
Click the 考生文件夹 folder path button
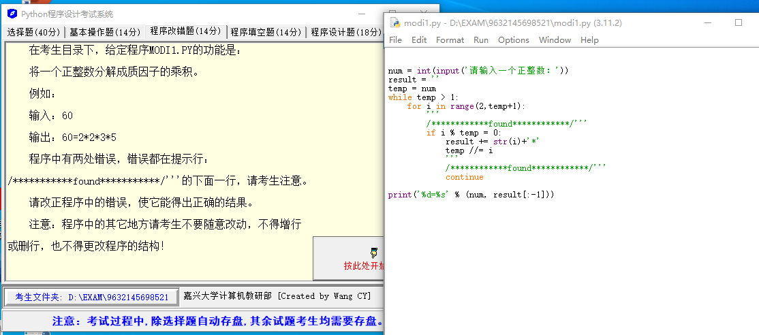pyautogui.click(x=91, y=298)
